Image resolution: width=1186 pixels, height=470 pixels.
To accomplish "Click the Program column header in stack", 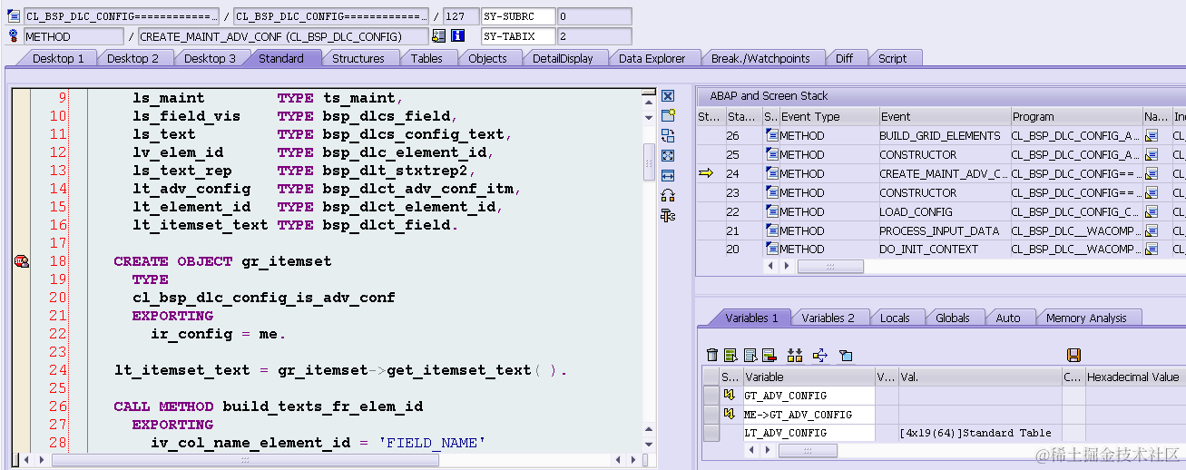I will click(x=1076, y=116).
